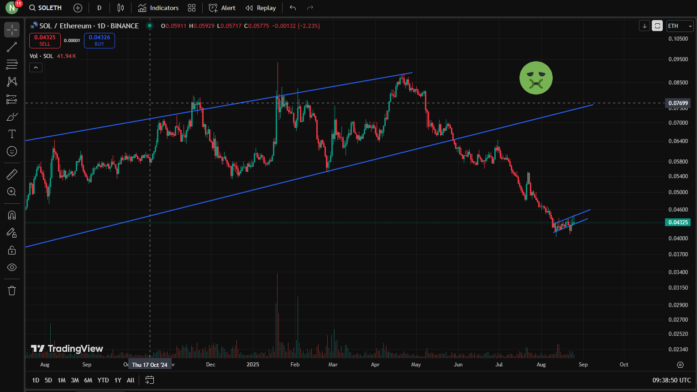
Task: Click the 0.04325 current price label
Action: [678, 222]
